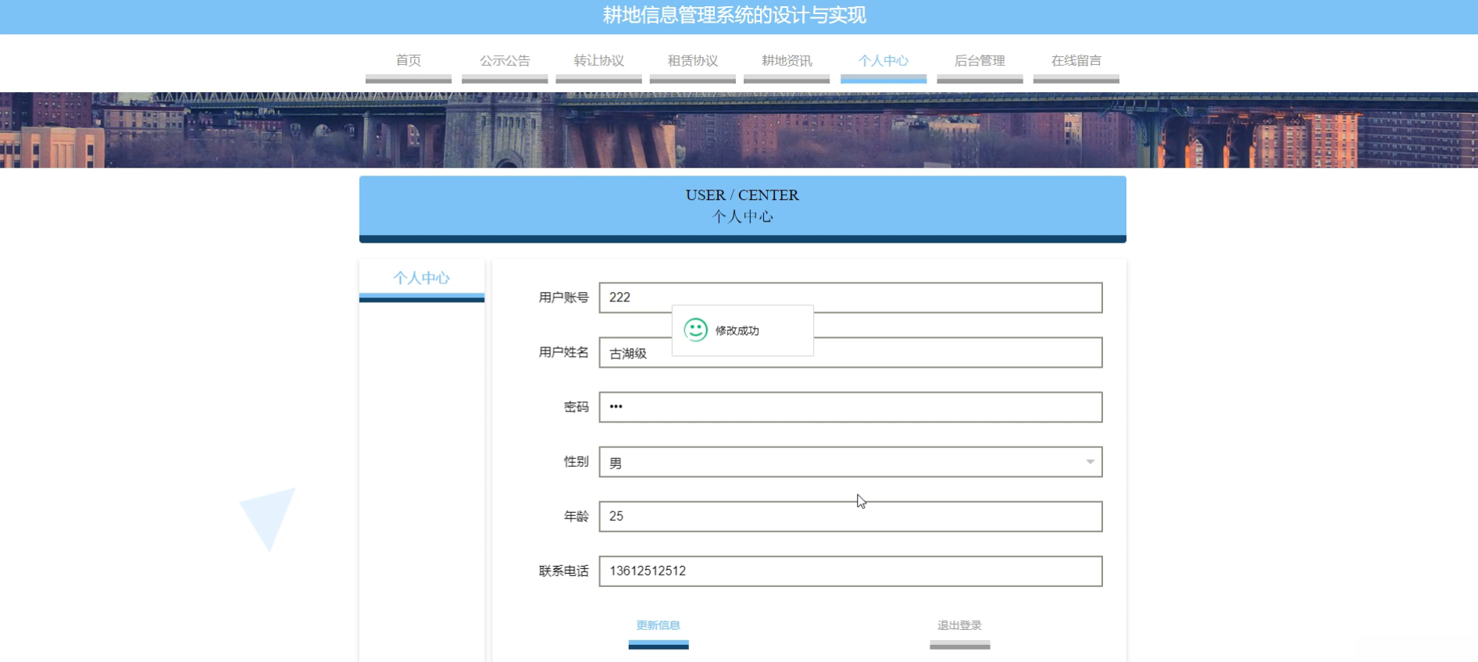The width and height of the screenshot is (1478, 662).
Task: Go to the 公示公告 page
Action: [505, 61]
